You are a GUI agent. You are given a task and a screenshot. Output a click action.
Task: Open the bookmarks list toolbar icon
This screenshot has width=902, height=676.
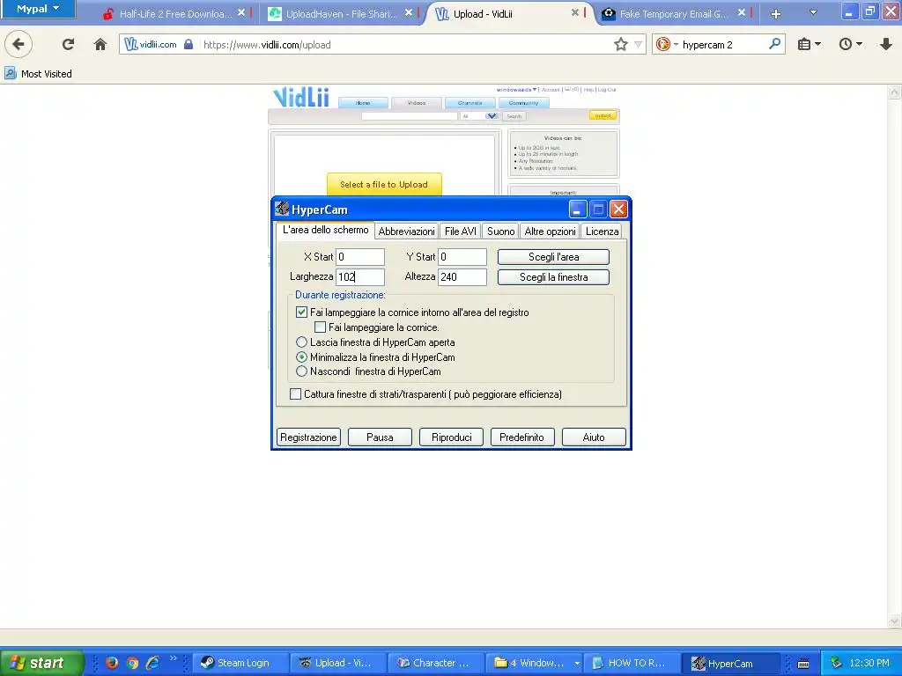click(x=804, y=44)
